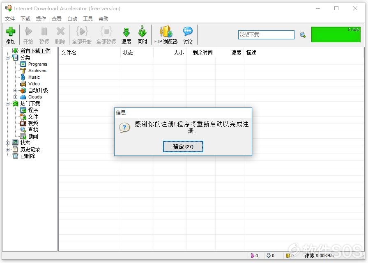Select the 状态 tree item
Image resolution: width=368 pixels, height=263 pixels.
tap(25, 143)
